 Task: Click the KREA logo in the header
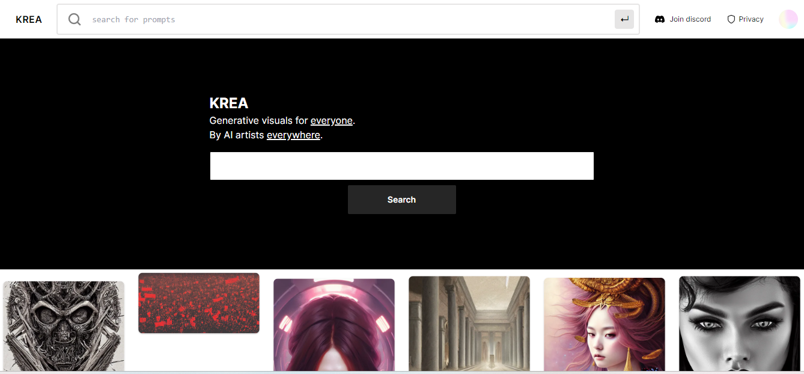click(29, 19)
